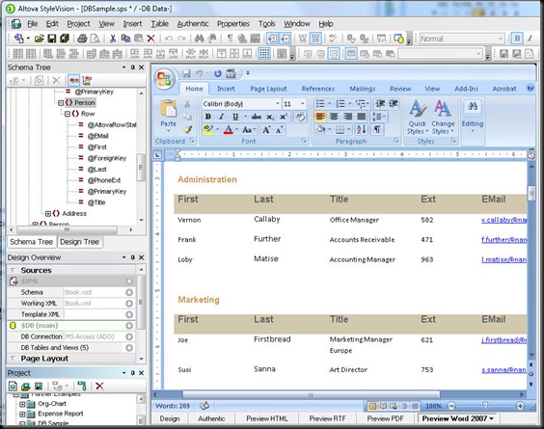This screenshot has height=429, width=544.
Task: Click the Open folder icon
Action: [x=39, y=39]
